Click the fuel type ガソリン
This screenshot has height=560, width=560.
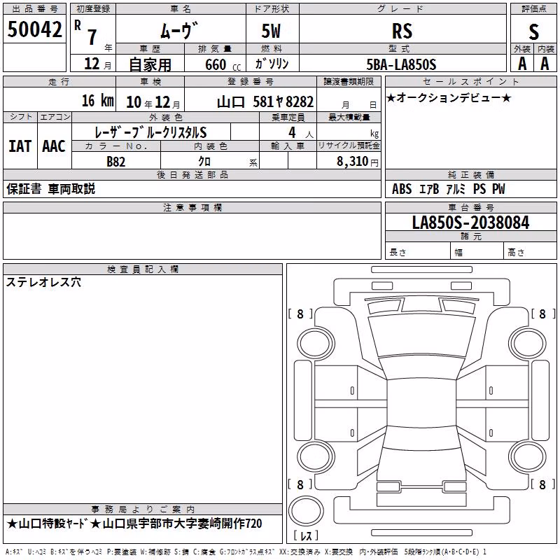(272, 64)
